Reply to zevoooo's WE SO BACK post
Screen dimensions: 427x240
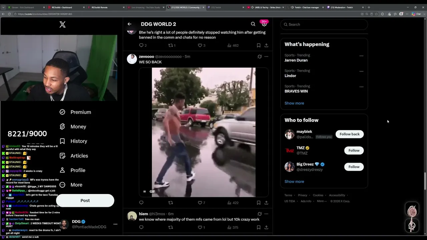point(141,203)
